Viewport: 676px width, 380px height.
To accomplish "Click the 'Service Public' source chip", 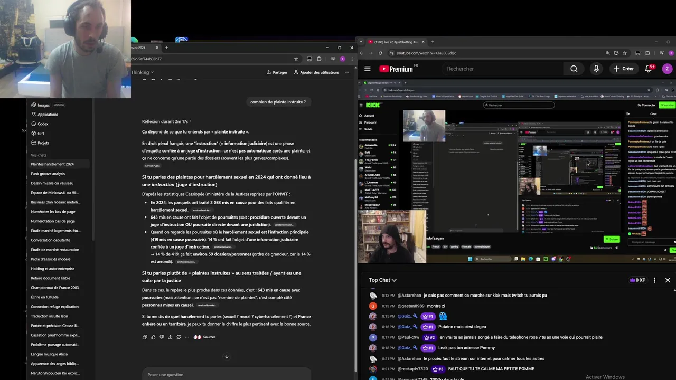I will pos(153,166).
